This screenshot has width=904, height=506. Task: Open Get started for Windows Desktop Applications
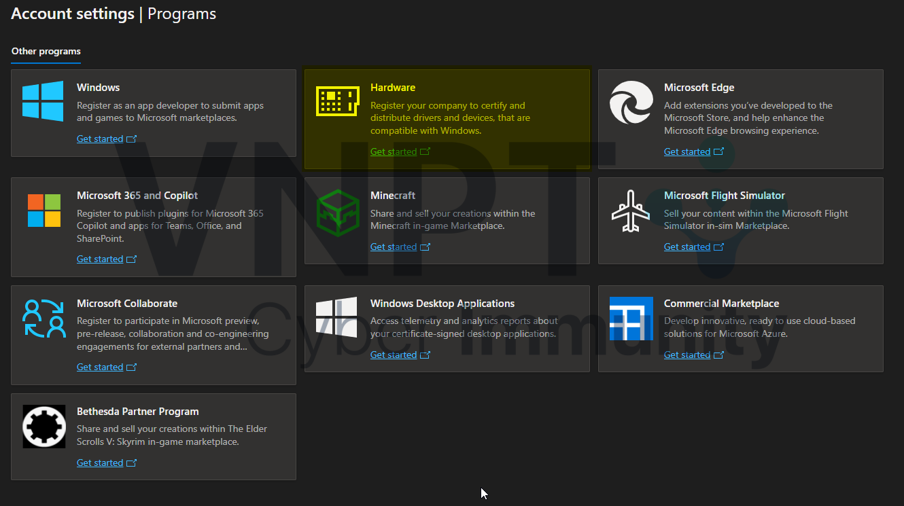(394, 355)
